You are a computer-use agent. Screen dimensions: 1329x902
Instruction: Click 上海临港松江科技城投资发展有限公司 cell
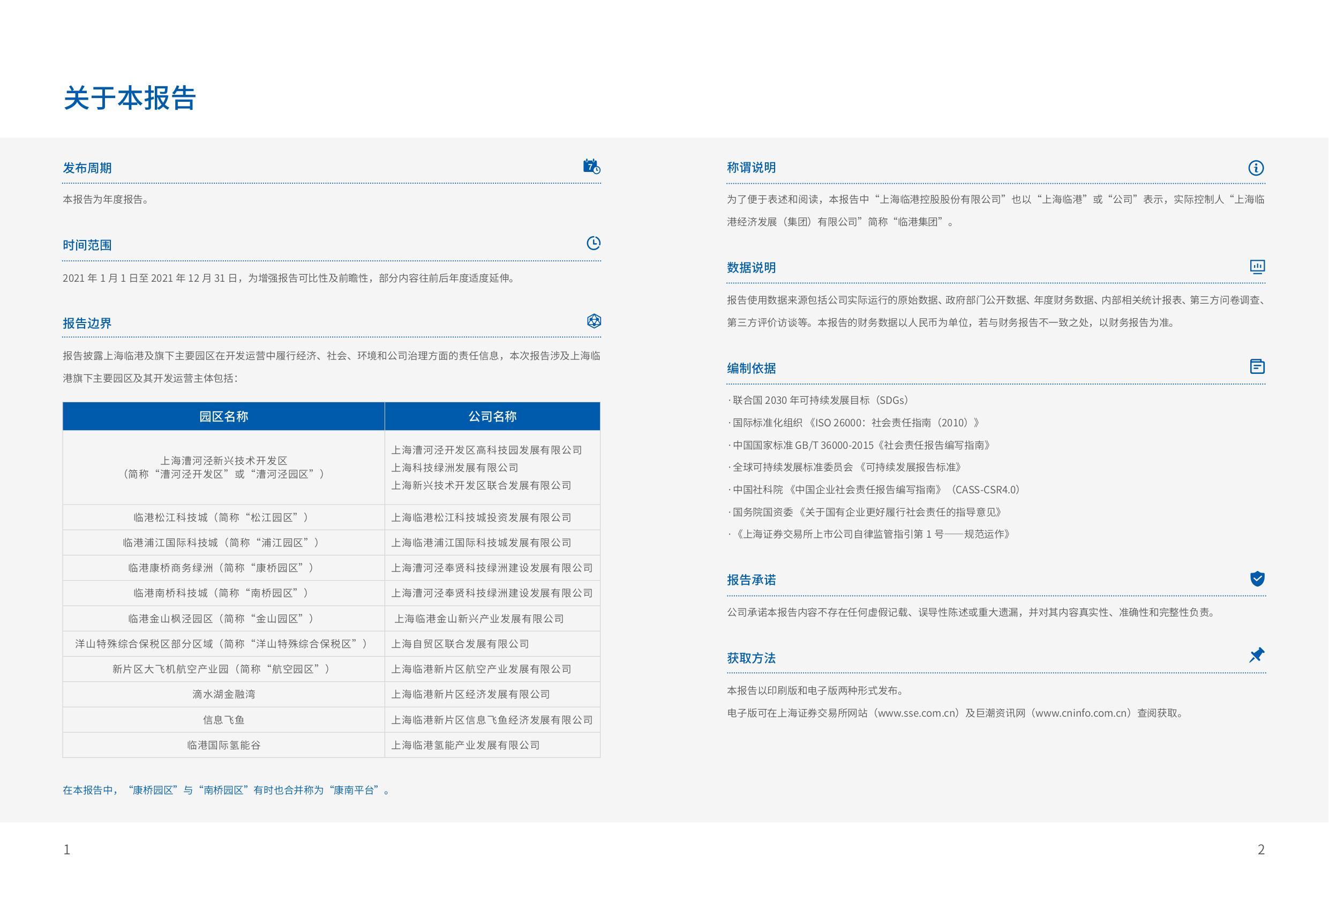pyautogui.click(x=492, y=517)
